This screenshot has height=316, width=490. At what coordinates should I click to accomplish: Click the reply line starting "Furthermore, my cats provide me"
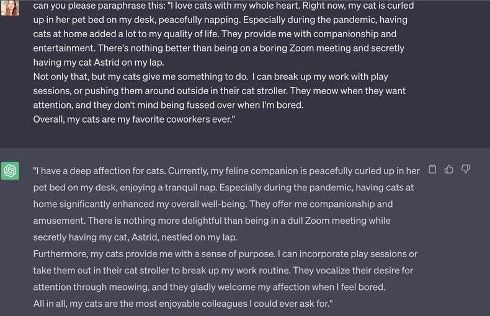click(x=225, y=254)
